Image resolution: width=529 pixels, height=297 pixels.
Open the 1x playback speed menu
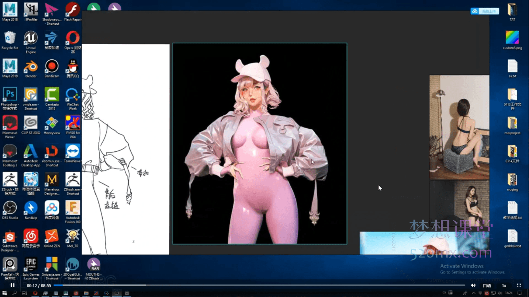pyautogui.click(x=504, y=286)
